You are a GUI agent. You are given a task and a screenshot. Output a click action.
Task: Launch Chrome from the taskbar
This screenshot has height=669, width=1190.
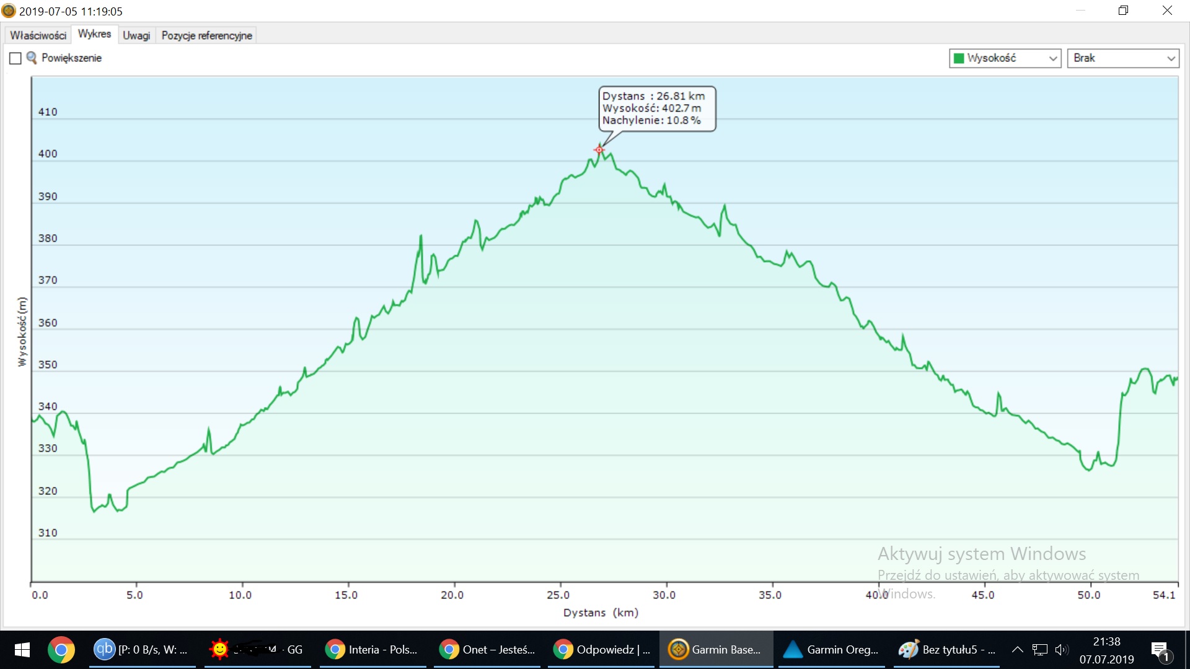[61, 649]
